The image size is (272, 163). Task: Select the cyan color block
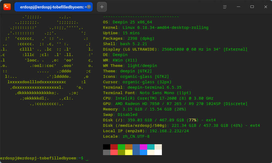(151, 147)
